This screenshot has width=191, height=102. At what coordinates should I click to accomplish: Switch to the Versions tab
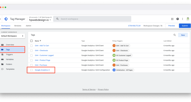(x=18, y=26)
